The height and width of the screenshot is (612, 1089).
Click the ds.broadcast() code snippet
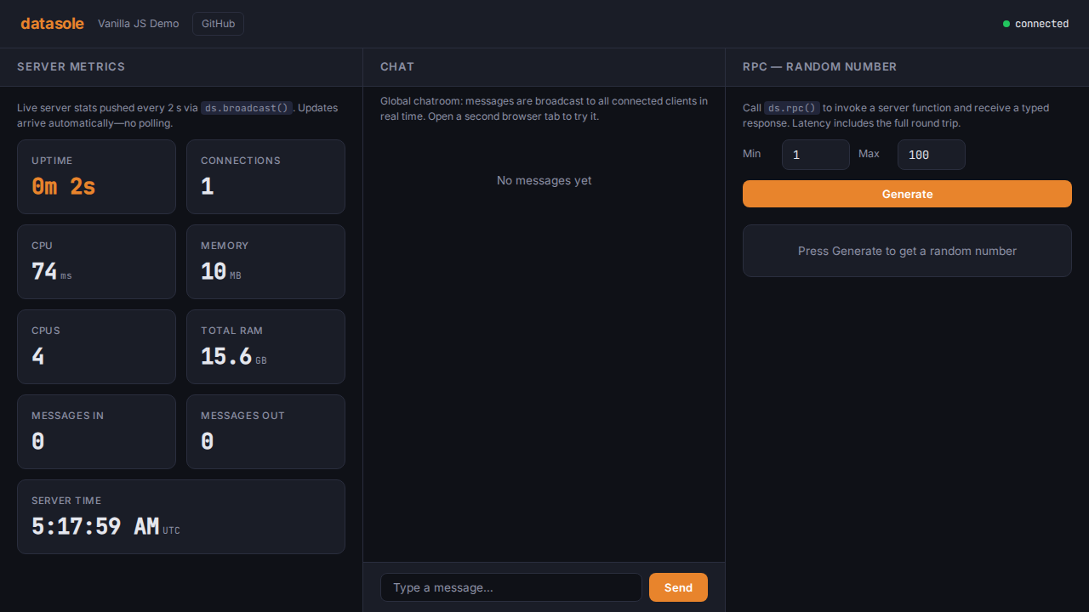pyautogui.click(x=247, y=108)
